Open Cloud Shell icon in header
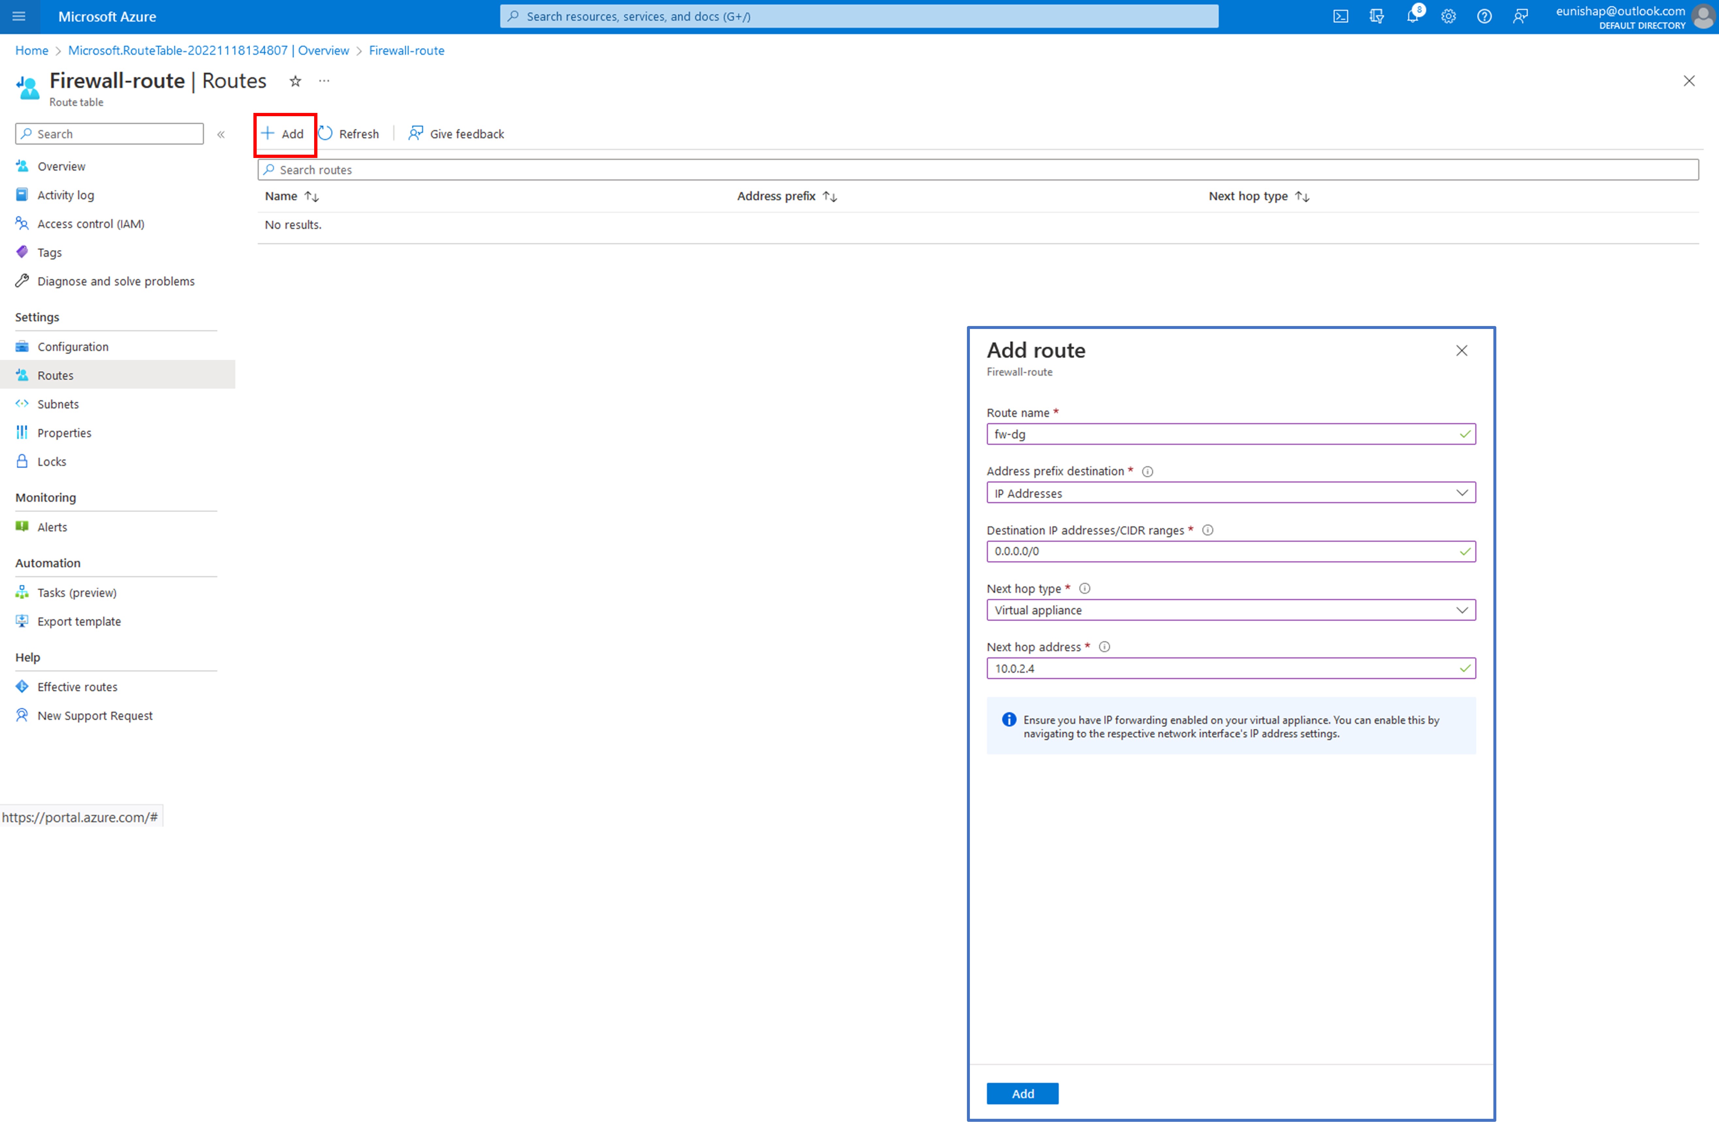Viewport: 1719px width, 1122px height. (1340, 17)
